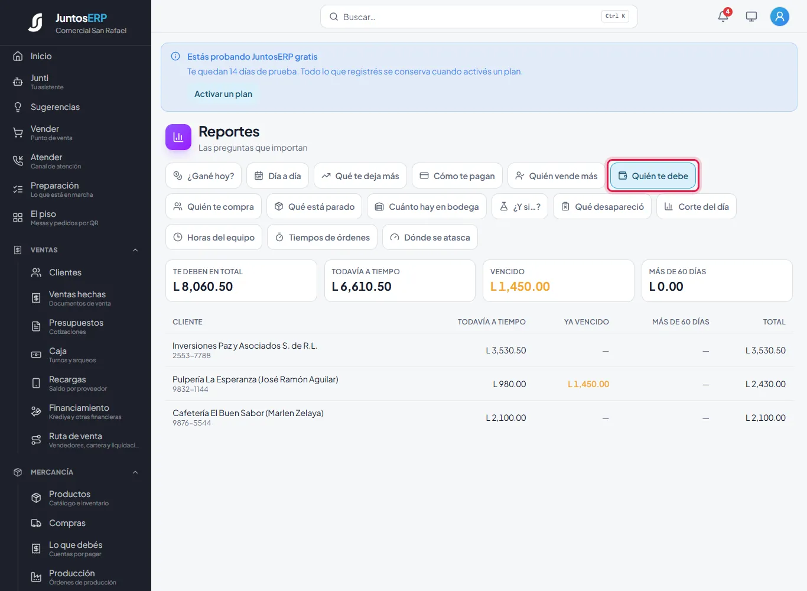Click the Junti assistant robot icon
Screen dimensions: 807x591
point(18,82)
